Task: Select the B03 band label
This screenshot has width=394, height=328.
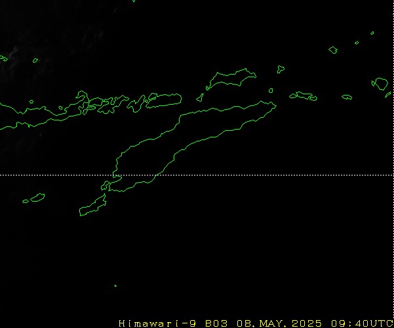Action: (x=216, y=323)
